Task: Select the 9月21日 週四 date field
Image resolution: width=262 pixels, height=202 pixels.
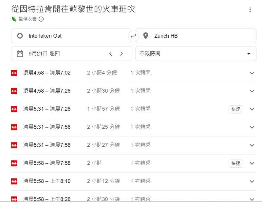Action: 72,54
